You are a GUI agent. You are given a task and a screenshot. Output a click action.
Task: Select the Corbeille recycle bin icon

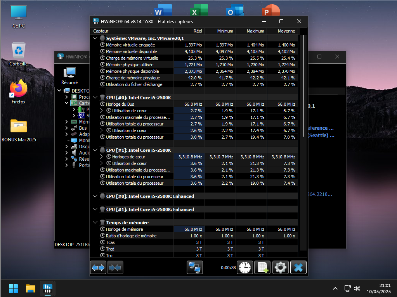19,54
